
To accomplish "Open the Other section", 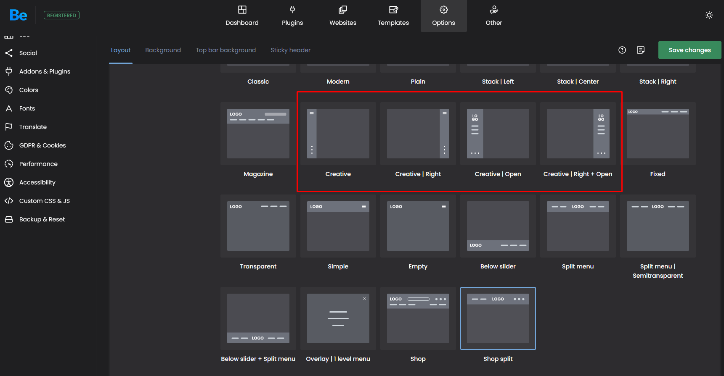I will coord(494,16).
